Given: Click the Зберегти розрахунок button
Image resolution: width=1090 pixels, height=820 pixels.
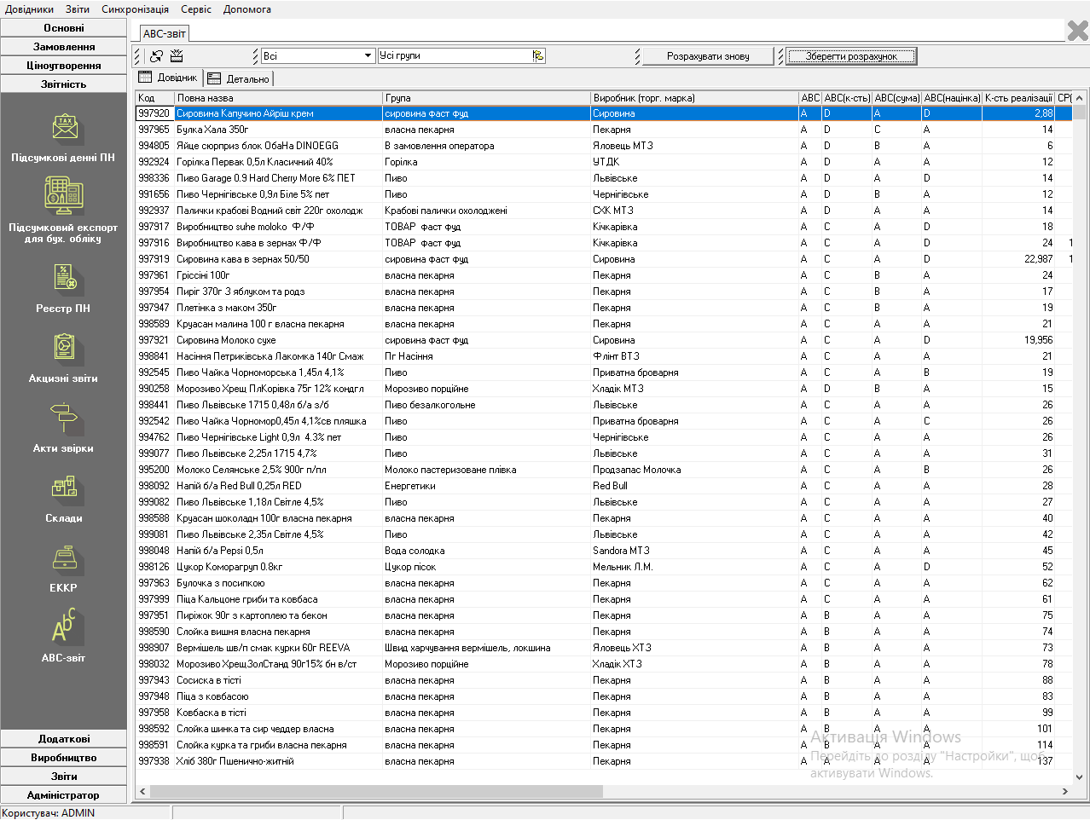Looking at the screenshot, I should (x=850, y=56).
